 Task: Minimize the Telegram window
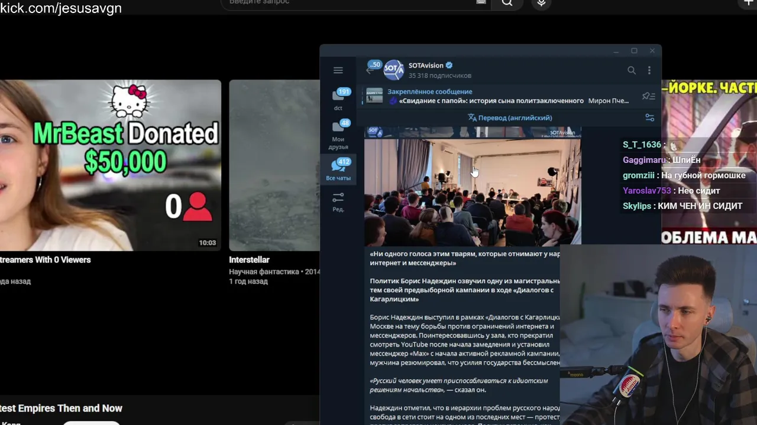pyautogui.click(x=616, y=51)
